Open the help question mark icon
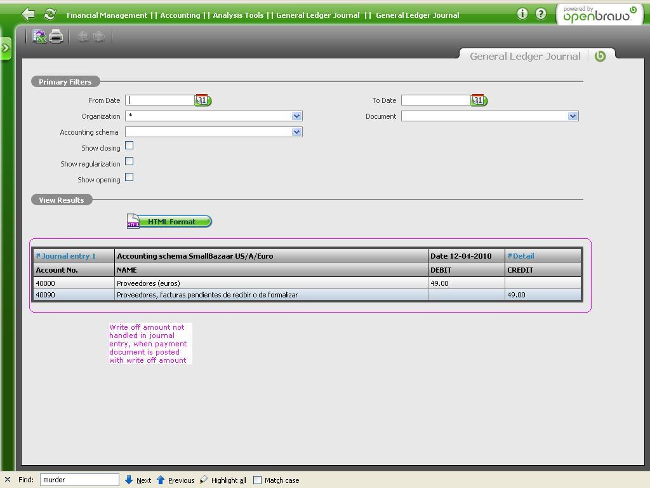 coord(540,14)
